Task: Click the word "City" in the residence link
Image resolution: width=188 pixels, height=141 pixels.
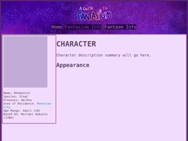Action: point(7,107)
